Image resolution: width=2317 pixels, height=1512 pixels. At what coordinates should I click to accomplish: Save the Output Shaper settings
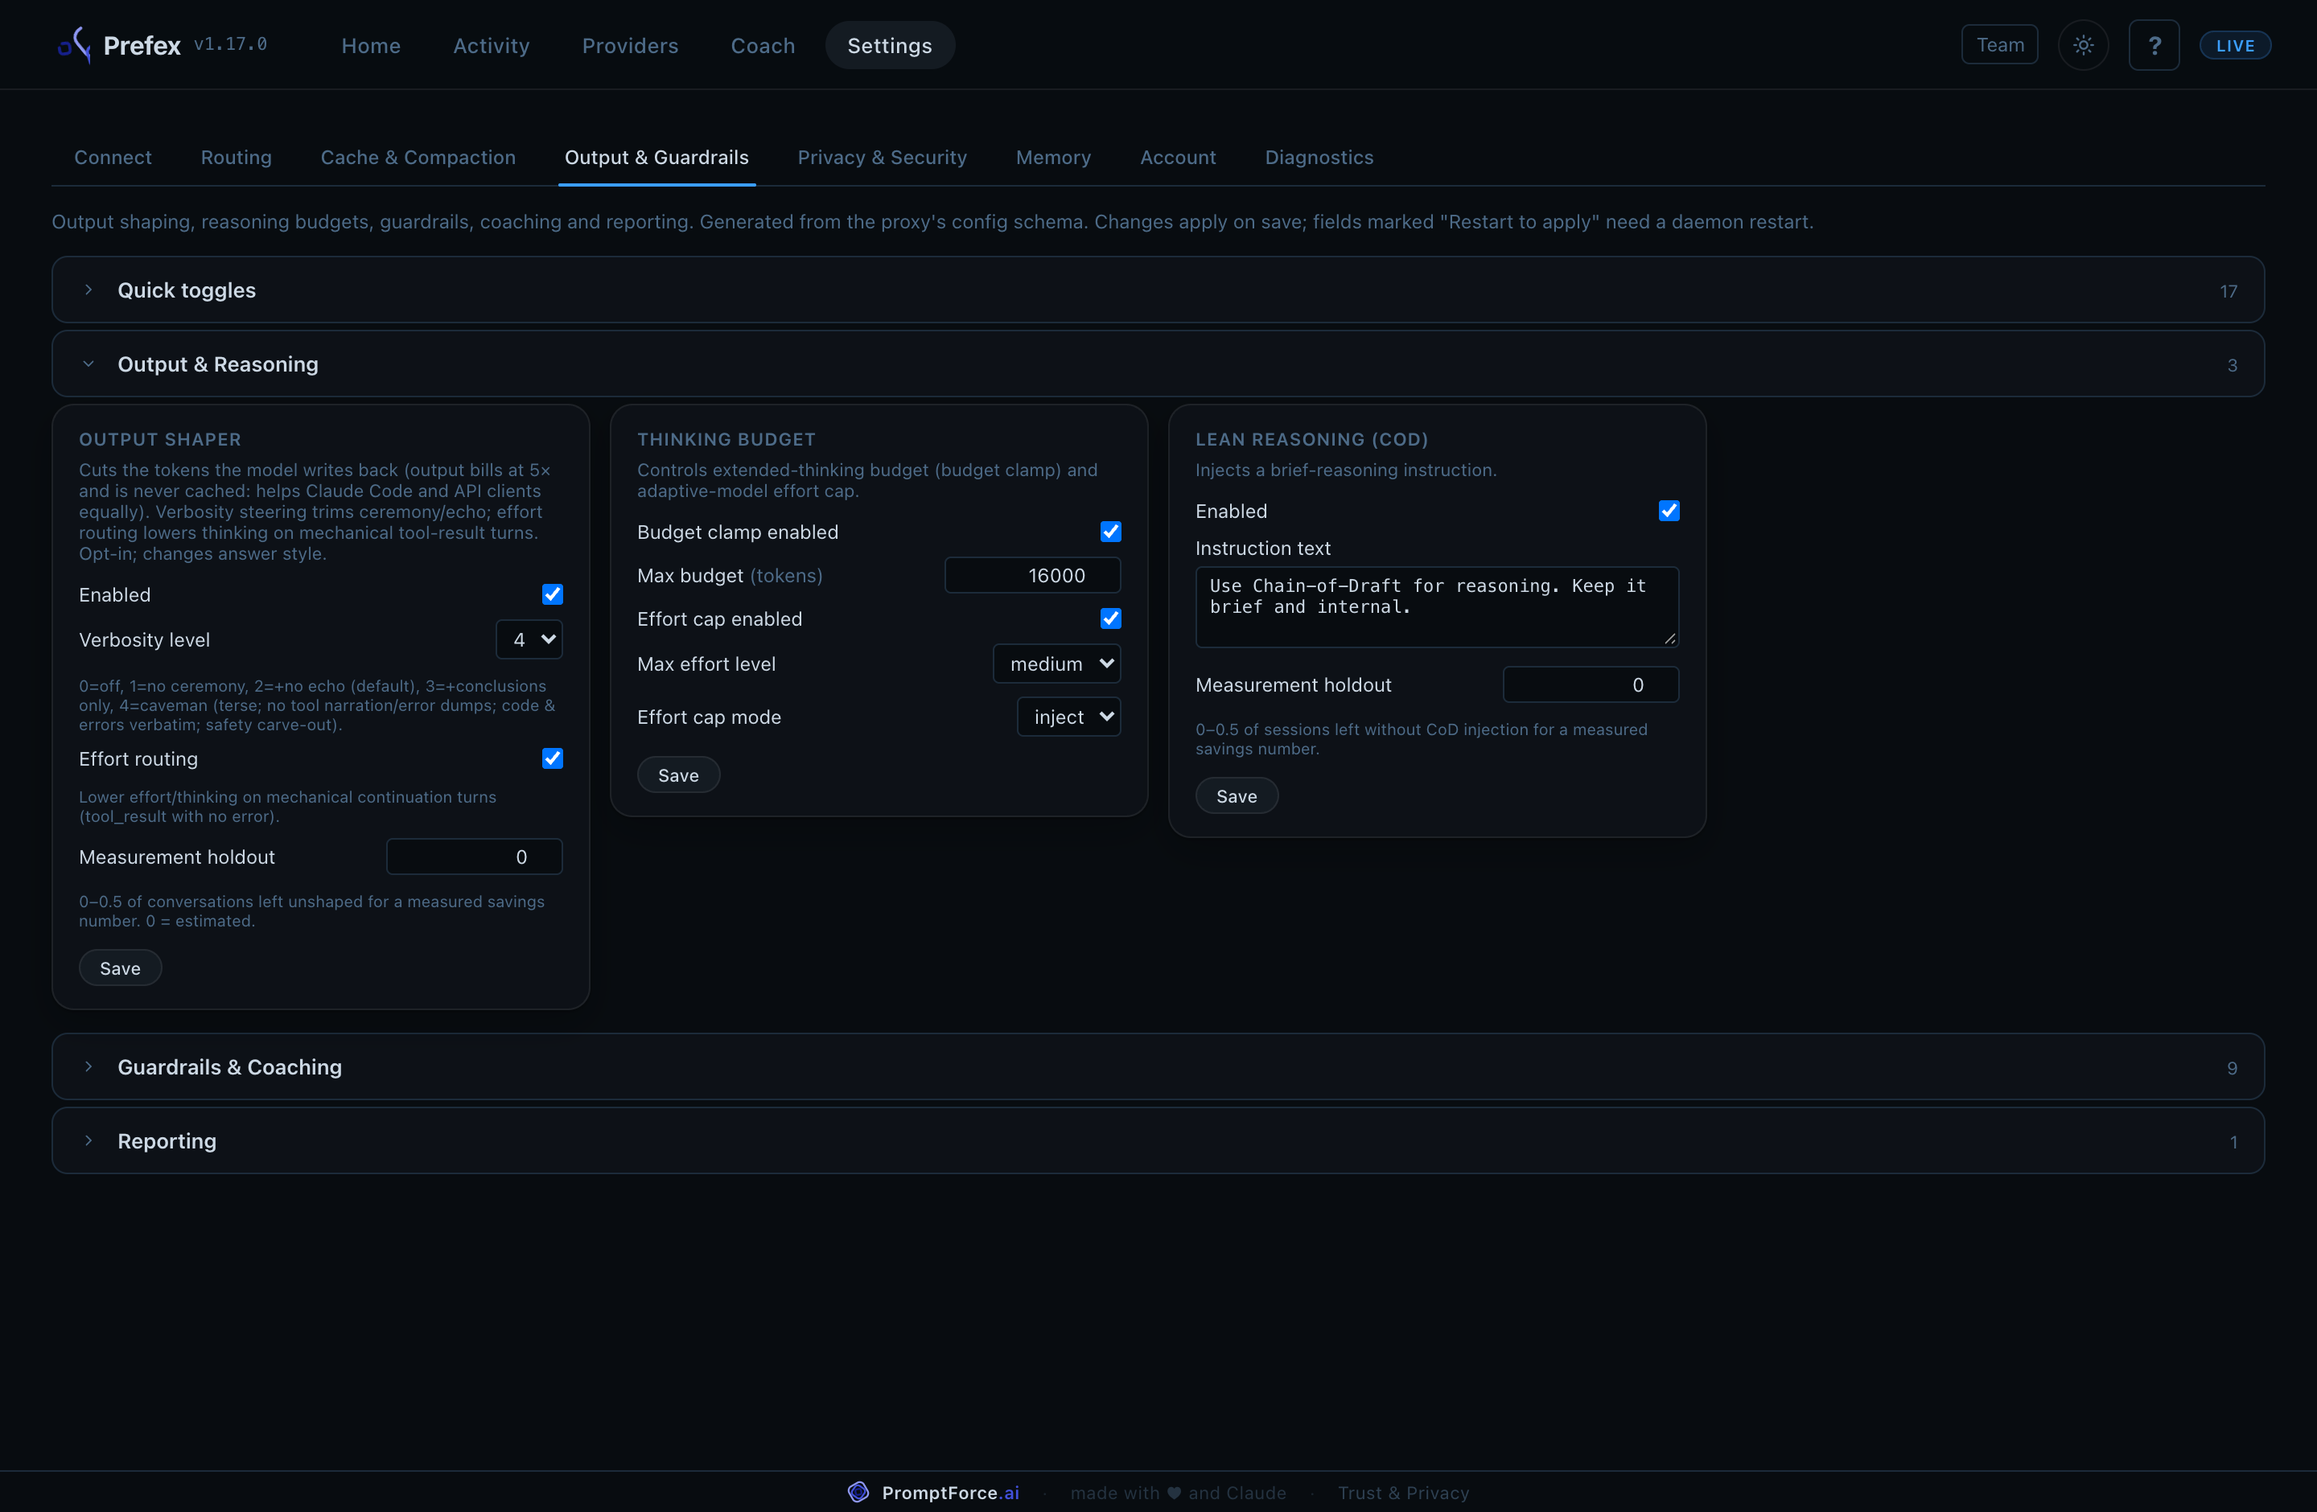121,968
